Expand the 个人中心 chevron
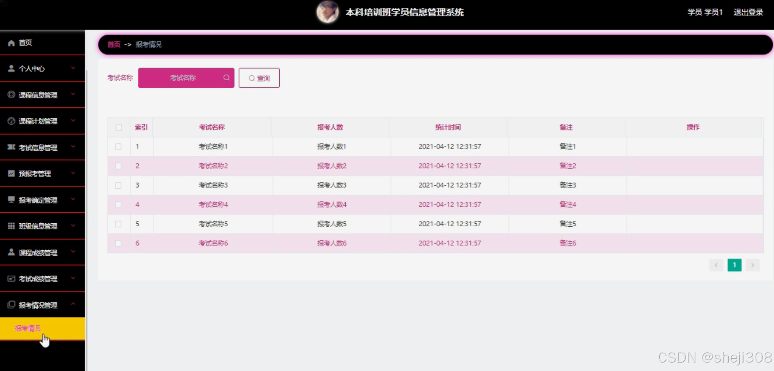The width and height of the screenshot is (774, 371). click(73, 68)
